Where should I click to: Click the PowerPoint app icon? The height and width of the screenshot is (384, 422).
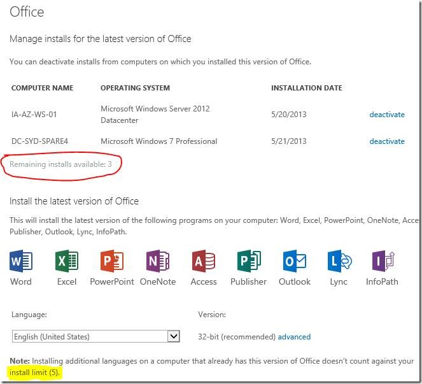click(112, 262)
